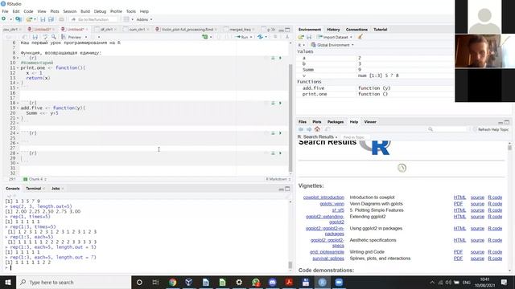Open R Search Results topic dropdown
Viewport: 515px width, 289px height.
click(318, 137)
